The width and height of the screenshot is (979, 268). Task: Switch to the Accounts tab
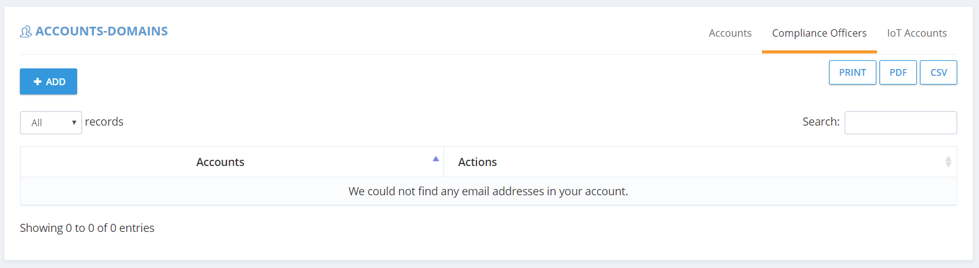tap(730, 33)
